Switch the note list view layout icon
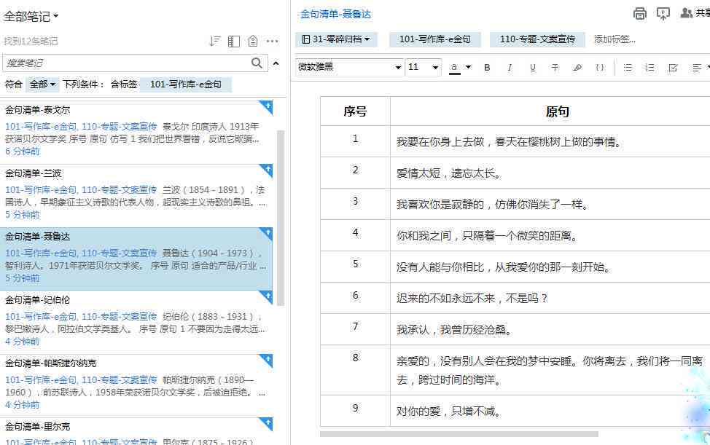Viewport: 710px width, 445px height. pyautogui.click(x=234, y=42)
